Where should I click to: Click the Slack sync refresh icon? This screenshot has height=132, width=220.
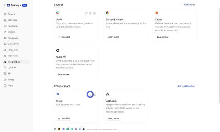click(86, 13)
